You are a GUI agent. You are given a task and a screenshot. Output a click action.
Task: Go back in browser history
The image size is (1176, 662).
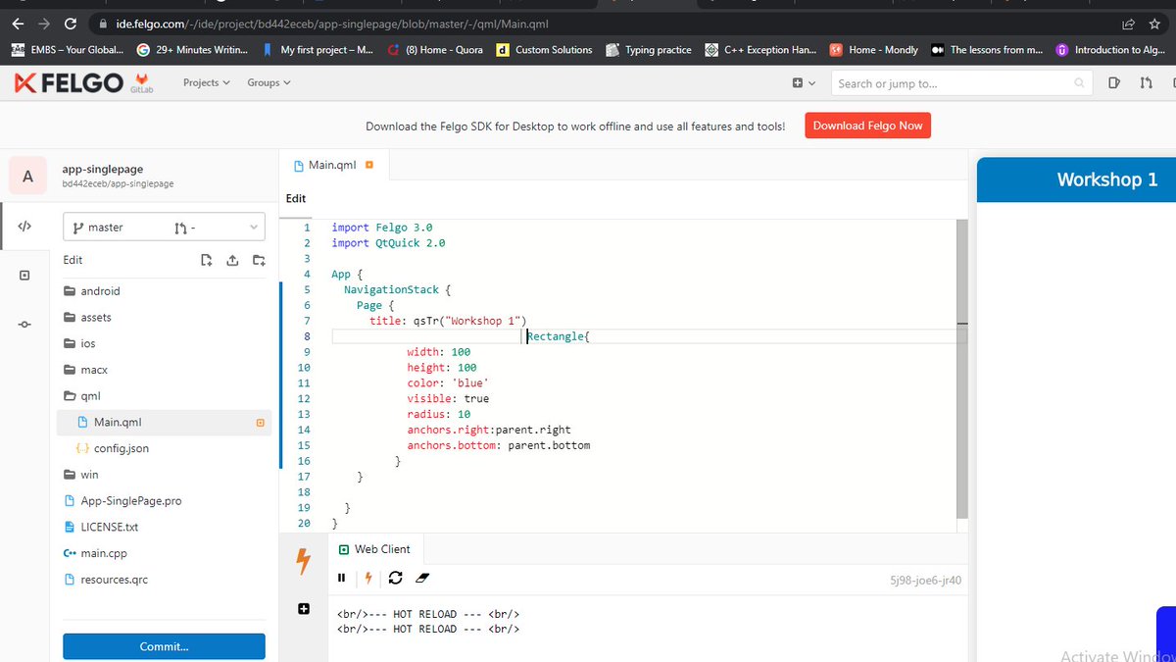[x=18, y=23]
